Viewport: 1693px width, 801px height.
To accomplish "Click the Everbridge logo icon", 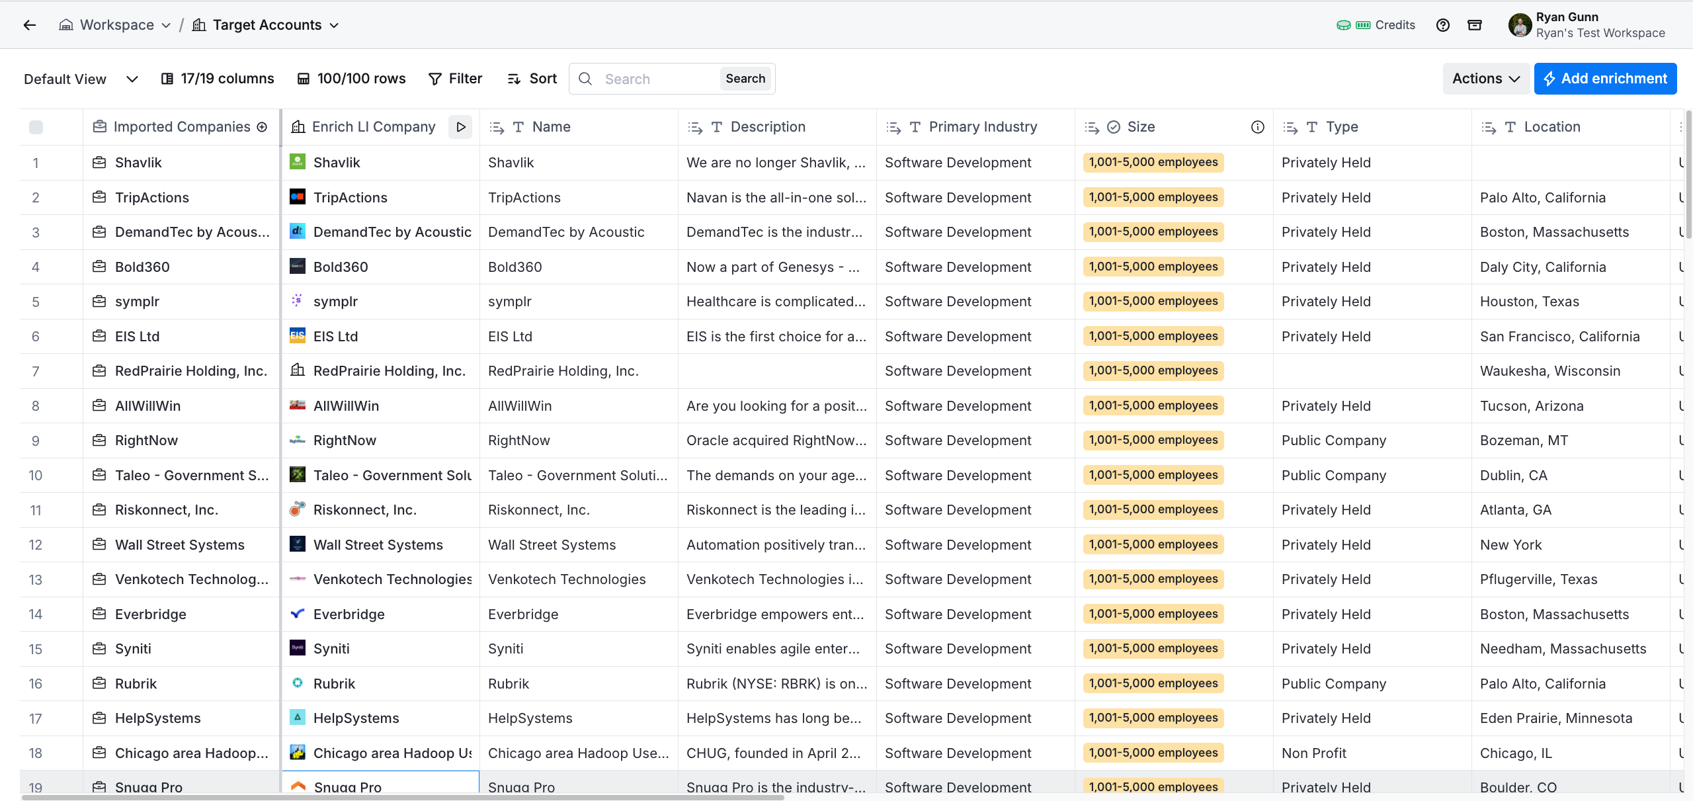I will pyautogui.click(x=298, y=614).
